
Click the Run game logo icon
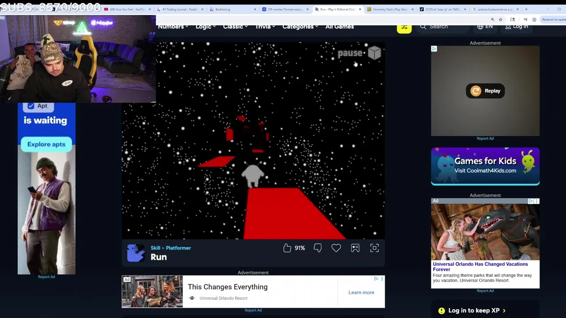tap(136, 253)
